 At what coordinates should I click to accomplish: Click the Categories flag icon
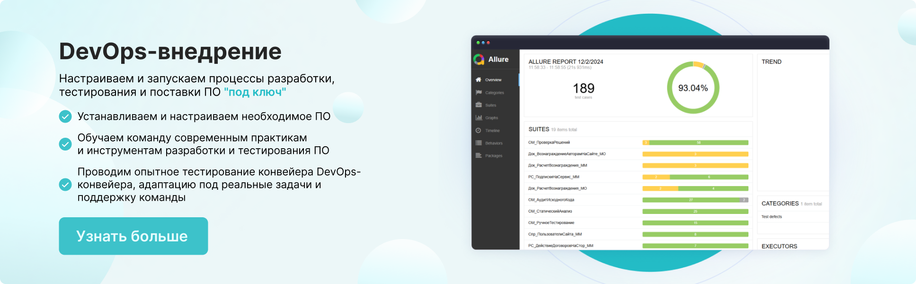tap(479, 92)
